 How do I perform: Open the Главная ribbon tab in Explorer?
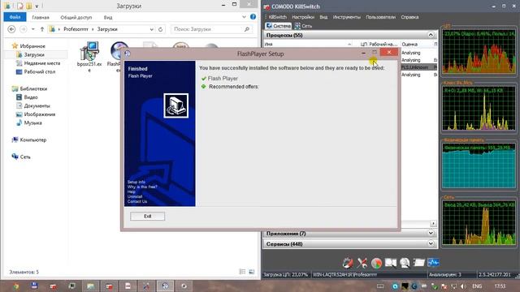pyautogui.click(x=41, y=17)
